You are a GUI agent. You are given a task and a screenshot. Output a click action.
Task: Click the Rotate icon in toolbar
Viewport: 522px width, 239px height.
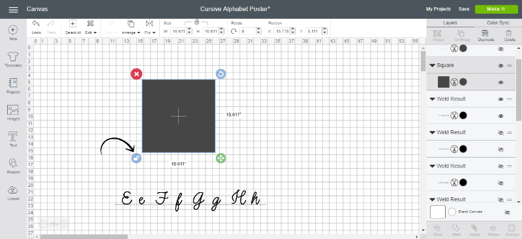coord(234,31)
